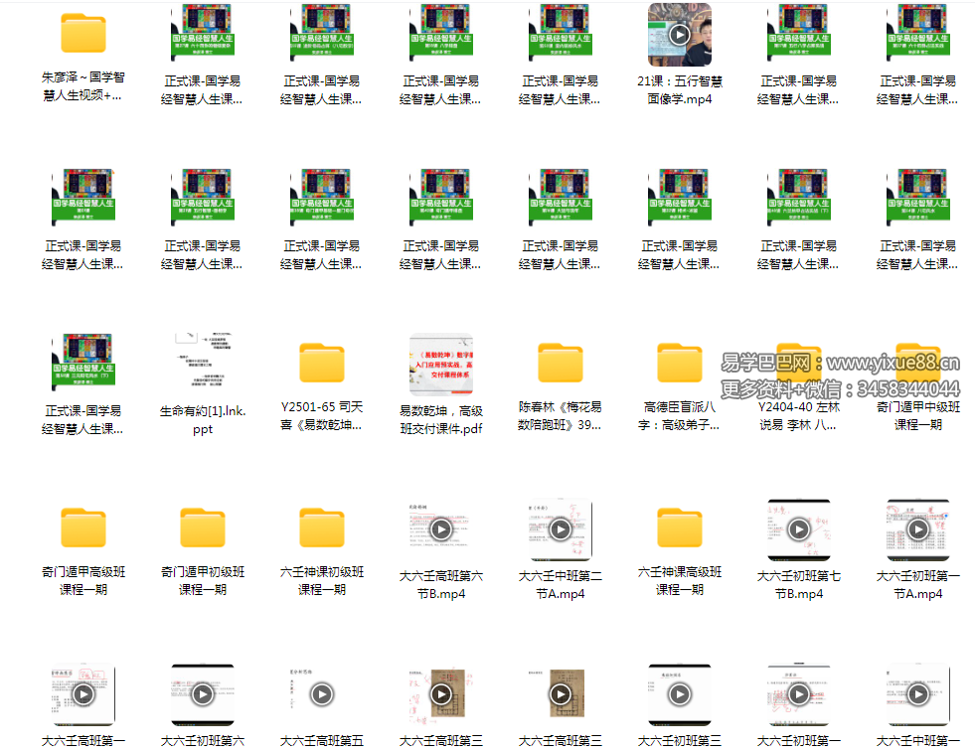Select the 生命有約[1].lnk.ppt file thumbnail
This screenshot has height=752, width=975.
pyautogui.click(x=203, y=364)
